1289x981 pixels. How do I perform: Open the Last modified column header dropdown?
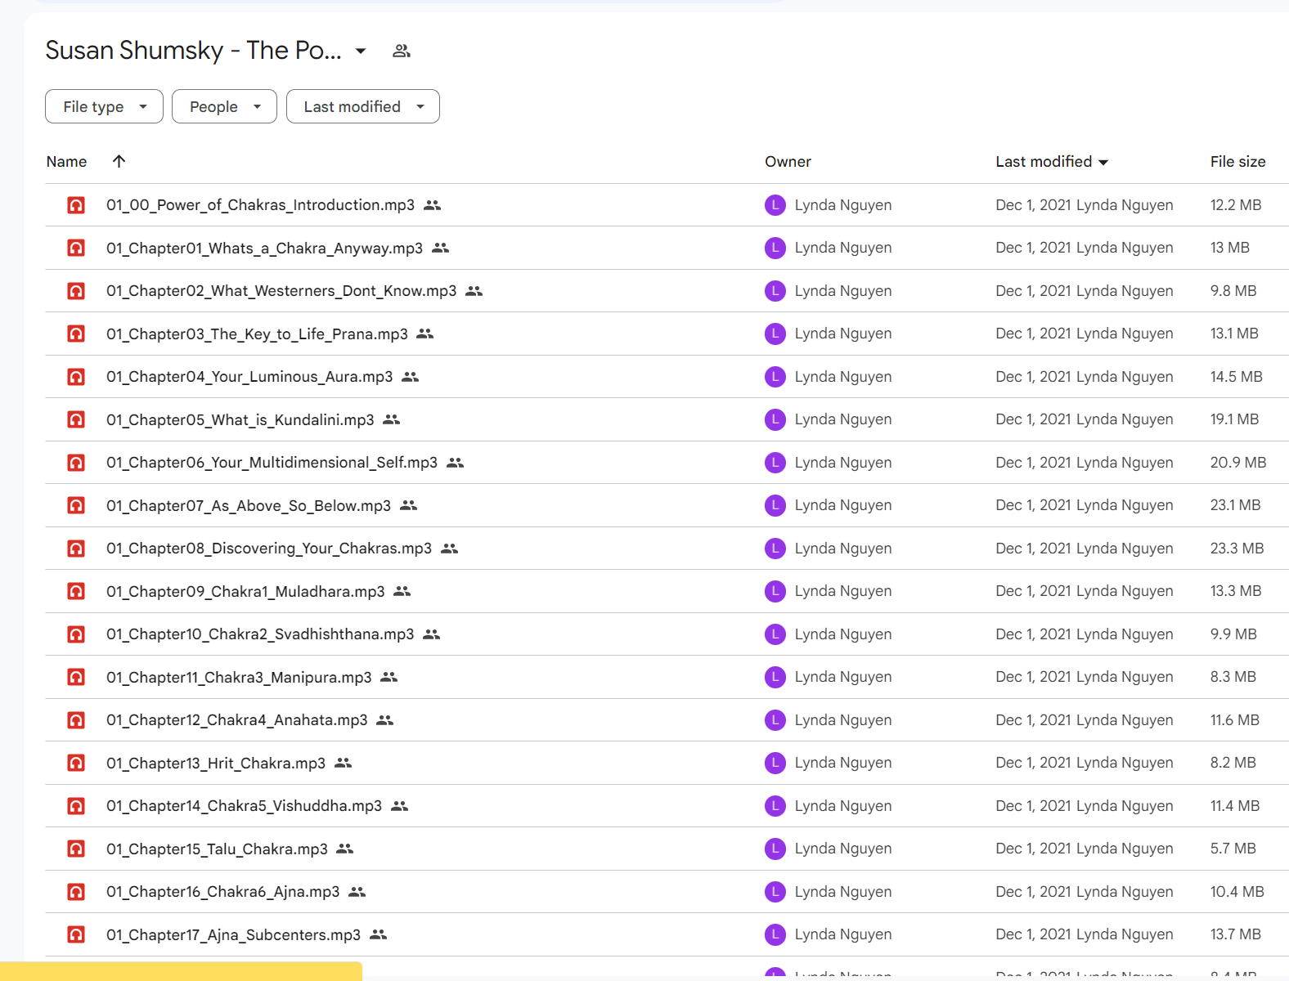[x=1052, y=162]
